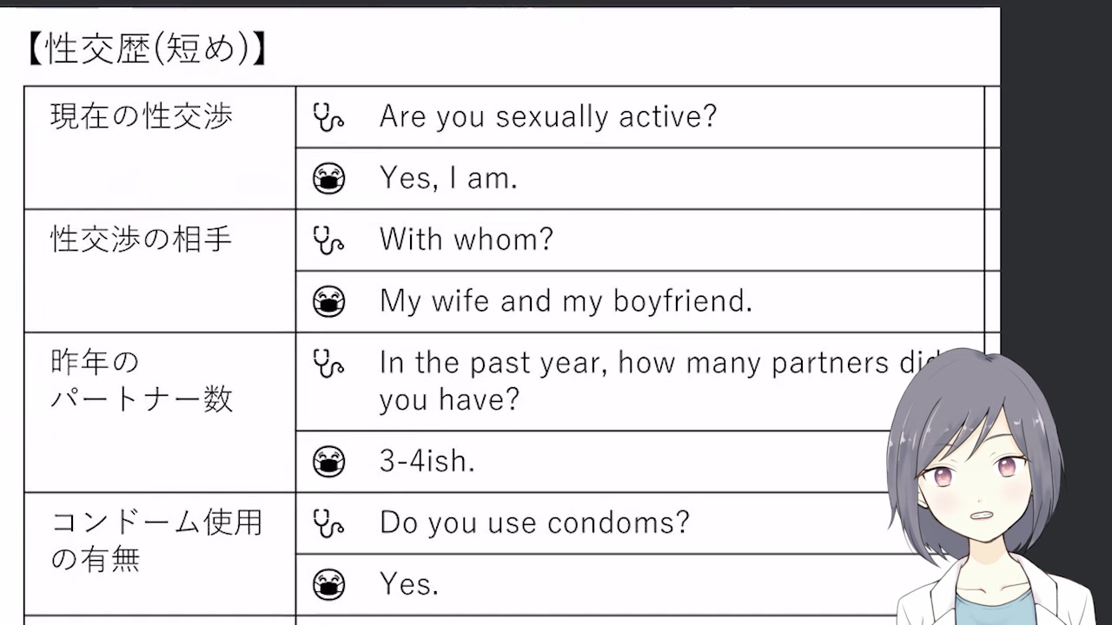Click the stethoscope icon beside "Do you use condoms?"
This screenshot has width=1112, height=625.
(x=328, y=523)
